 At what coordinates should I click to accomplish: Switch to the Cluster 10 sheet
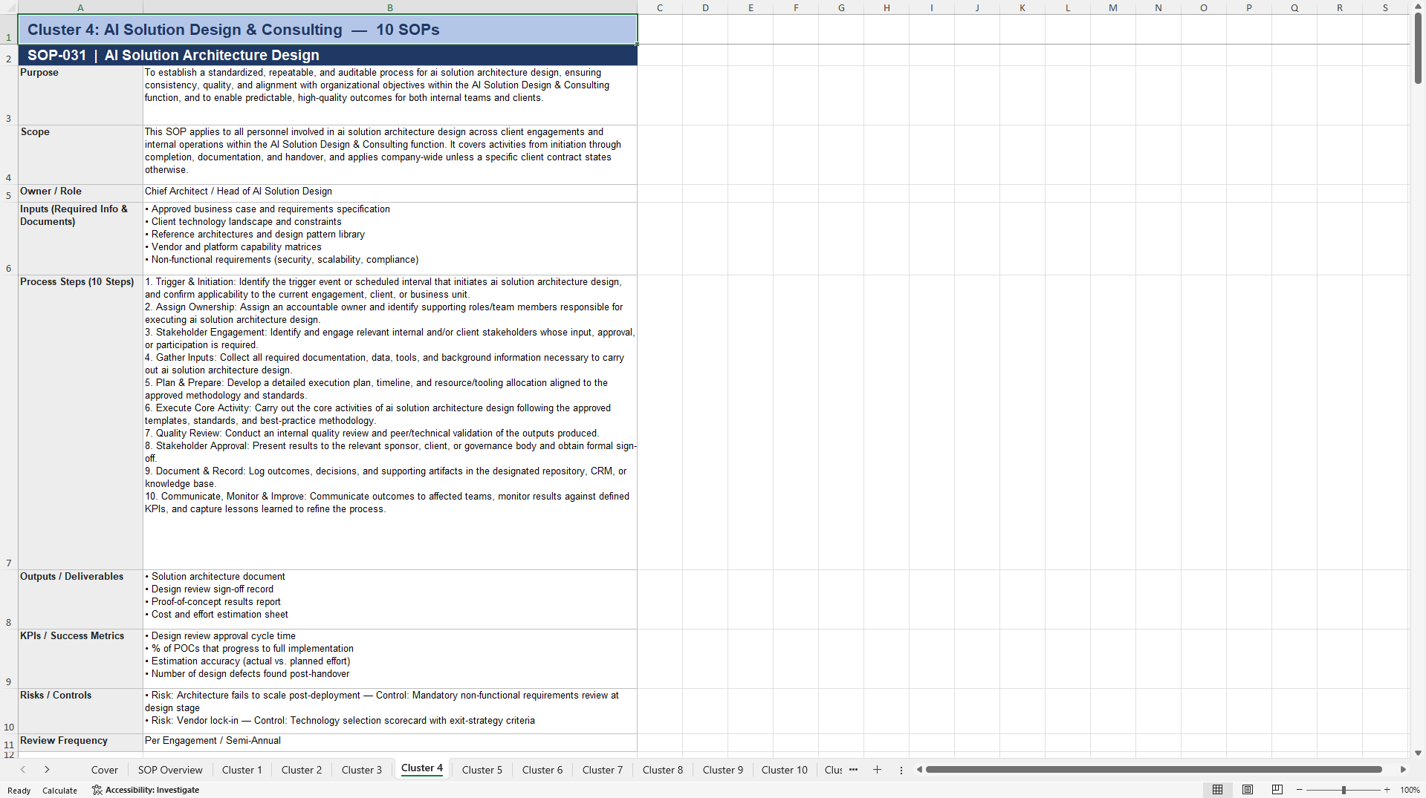coord(785,770)
